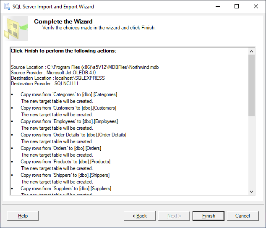Click 'Copy rows from Order Details' line
This screenshot has width=266, height=228.
coord(73,135)
